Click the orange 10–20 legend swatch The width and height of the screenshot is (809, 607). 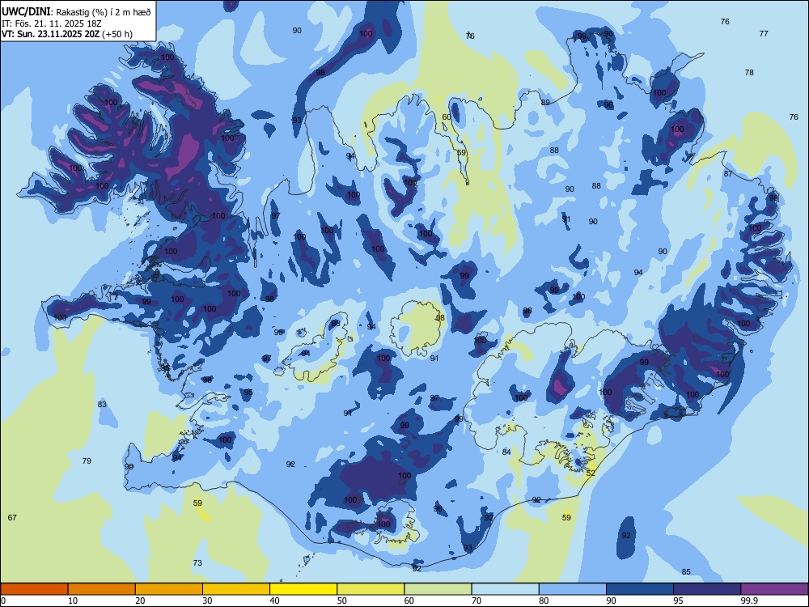click(102, 589)
